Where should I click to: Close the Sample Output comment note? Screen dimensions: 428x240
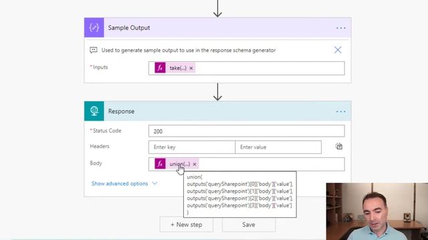(338, 50)
